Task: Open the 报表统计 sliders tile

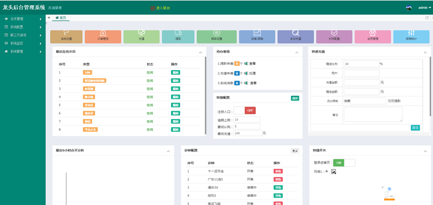Action: [x=411, y=36]
